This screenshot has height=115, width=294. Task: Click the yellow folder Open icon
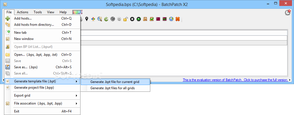[x=8, y=55]
